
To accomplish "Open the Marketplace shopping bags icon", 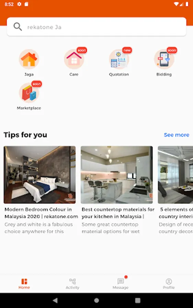I will coord(29,93).
